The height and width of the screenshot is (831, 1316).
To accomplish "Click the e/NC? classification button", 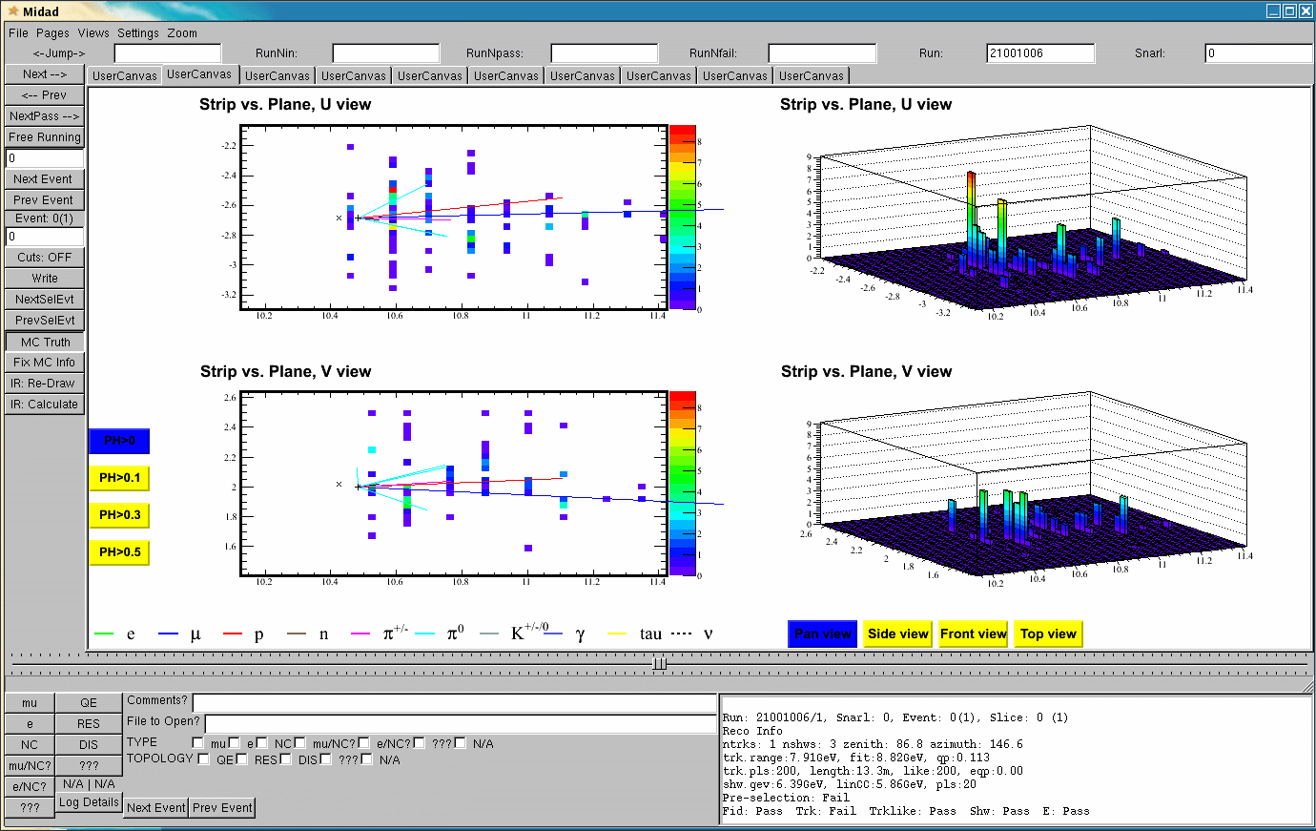I will tap(30, 787).
